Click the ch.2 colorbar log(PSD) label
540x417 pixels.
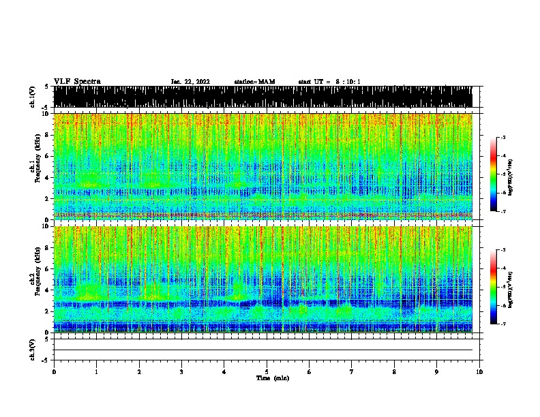(x=510, y=290)
